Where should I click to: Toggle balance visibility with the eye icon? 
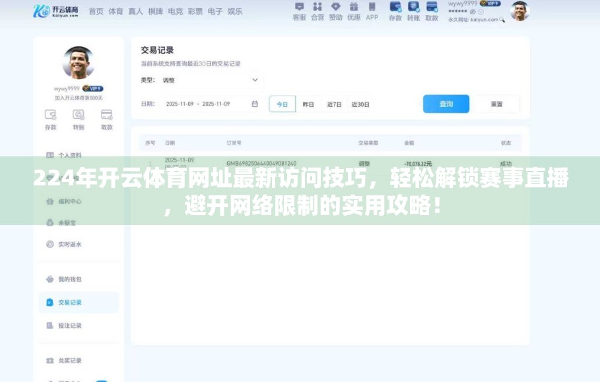[473, 11]
